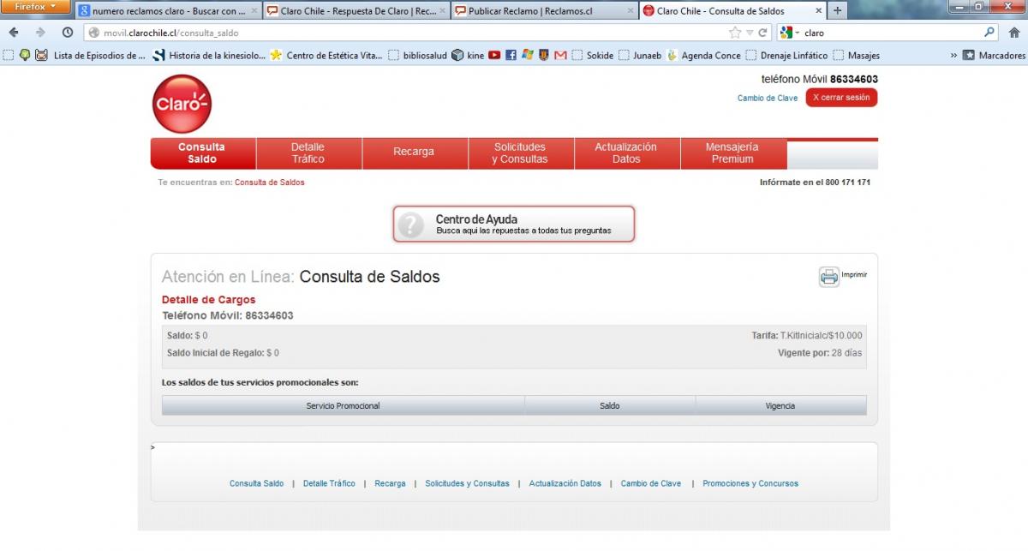Screen dimensions: 1028x551
Task: Open the search engine selector dropdown
Action: point(789,33)
